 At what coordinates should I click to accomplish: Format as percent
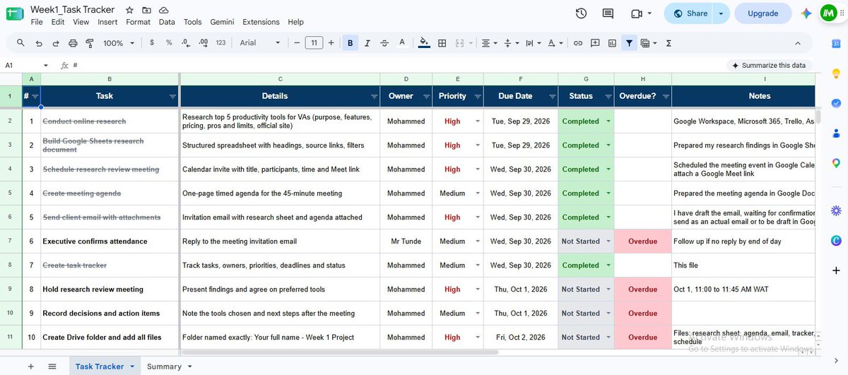coord(169,43)
